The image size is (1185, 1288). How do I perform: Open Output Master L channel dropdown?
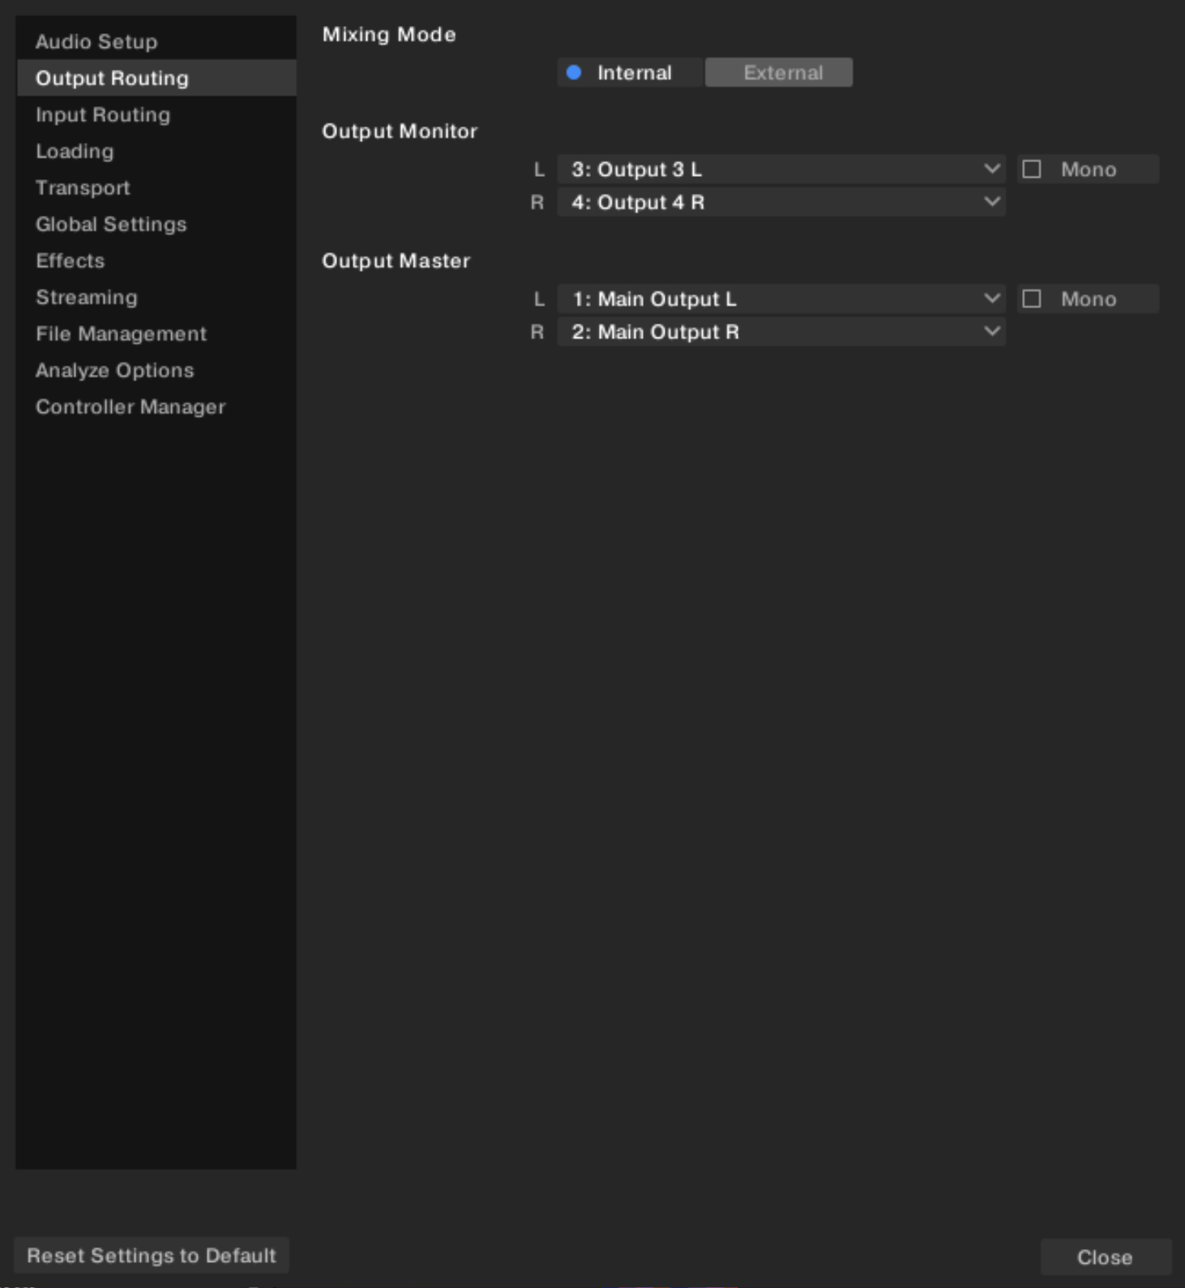pos(781,298)
